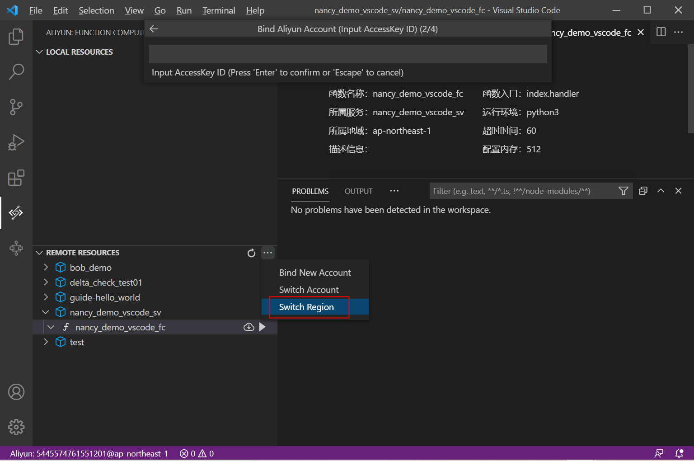Click the errors and warnings count in status bar
Image resolution: width=694 pixels, height=461 pixels.
click(x=197, y=453)
